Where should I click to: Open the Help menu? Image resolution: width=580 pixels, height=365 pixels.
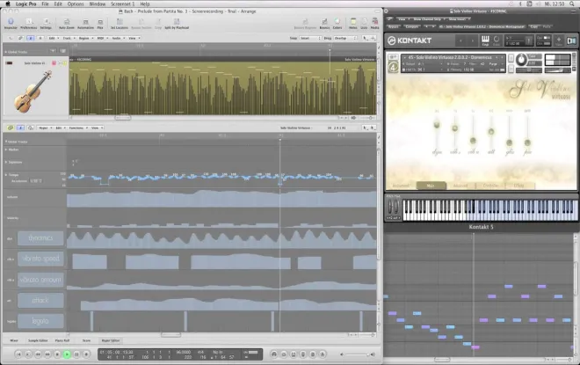[145, 4]
